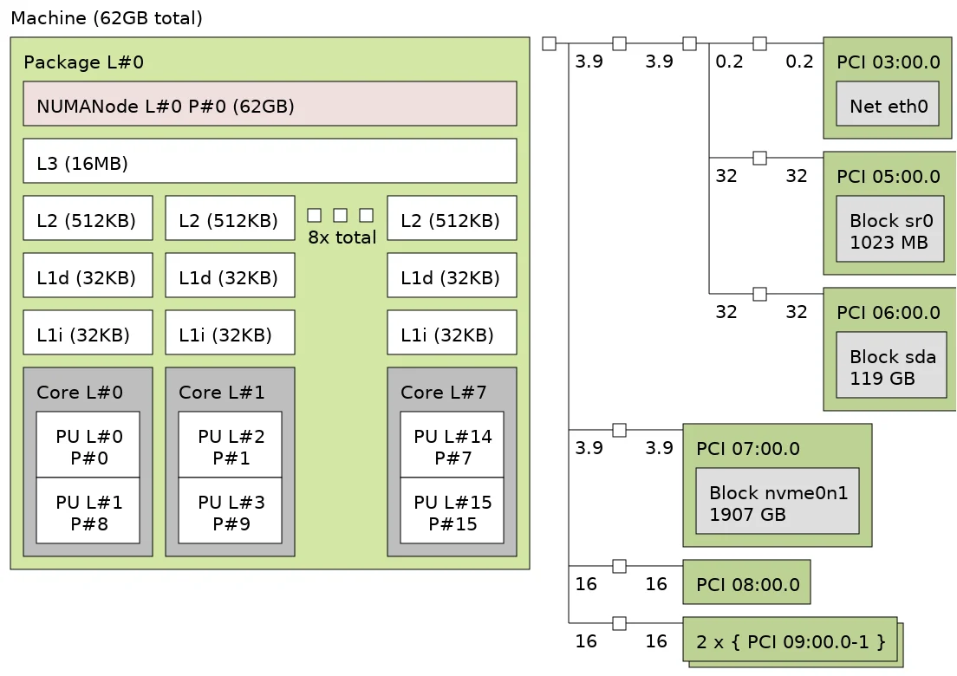
Task: Click the bridge square leading to PCI 06:00.0
Action: pyautogui.click(x=759, y=294)
